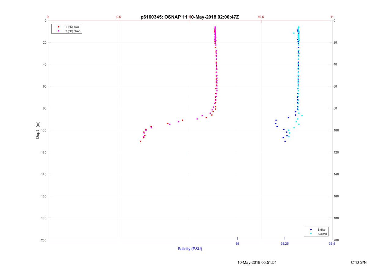The width and height of the screenshot is (367, 270).
Task: Click blue salinity tick label 35.5
Action: coord(332,243)
